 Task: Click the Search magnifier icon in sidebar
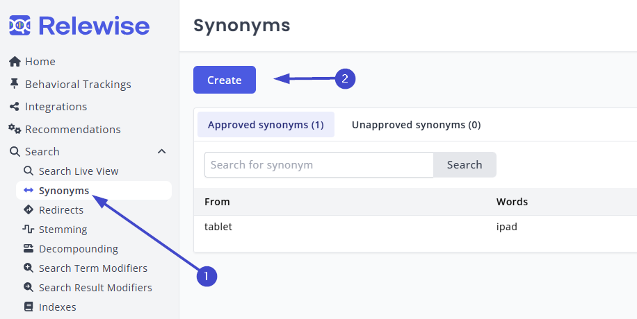click(15, 152)
